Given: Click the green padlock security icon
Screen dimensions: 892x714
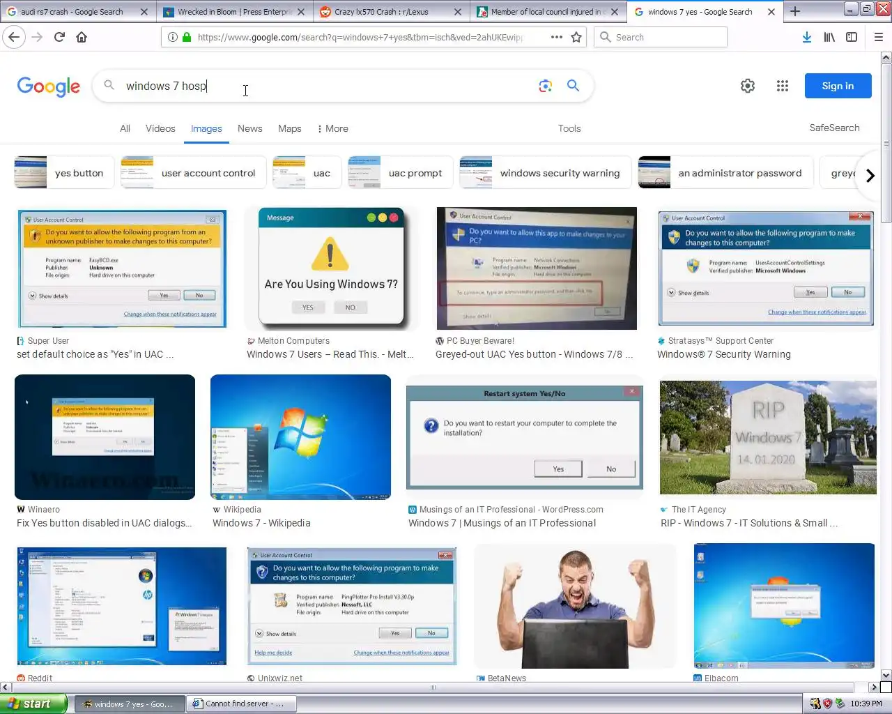Looking at the screenshot, I should click(x=187, y=37).
